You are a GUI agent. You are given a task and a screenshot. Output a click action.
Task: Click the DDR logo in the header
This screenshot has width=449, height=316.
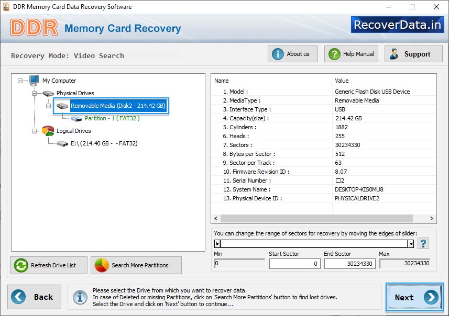34,27
